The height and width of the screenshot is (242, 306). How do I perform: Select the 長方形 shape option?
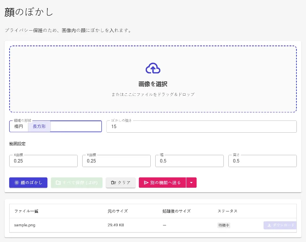39,127
